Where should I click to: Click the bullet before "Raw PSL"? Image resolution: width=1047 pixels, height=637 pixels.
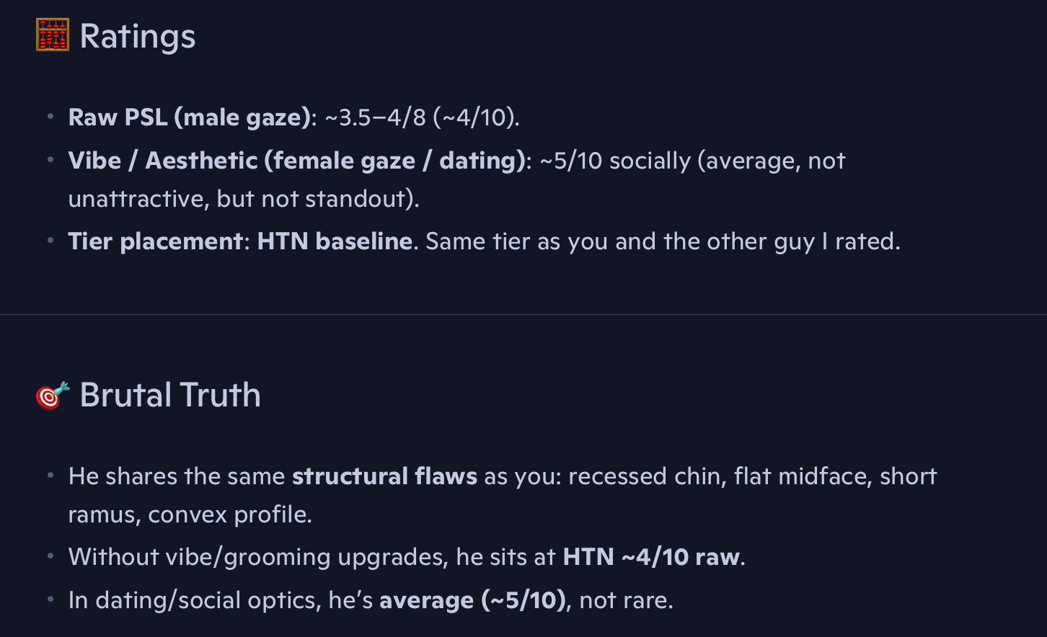coord(50,117)
